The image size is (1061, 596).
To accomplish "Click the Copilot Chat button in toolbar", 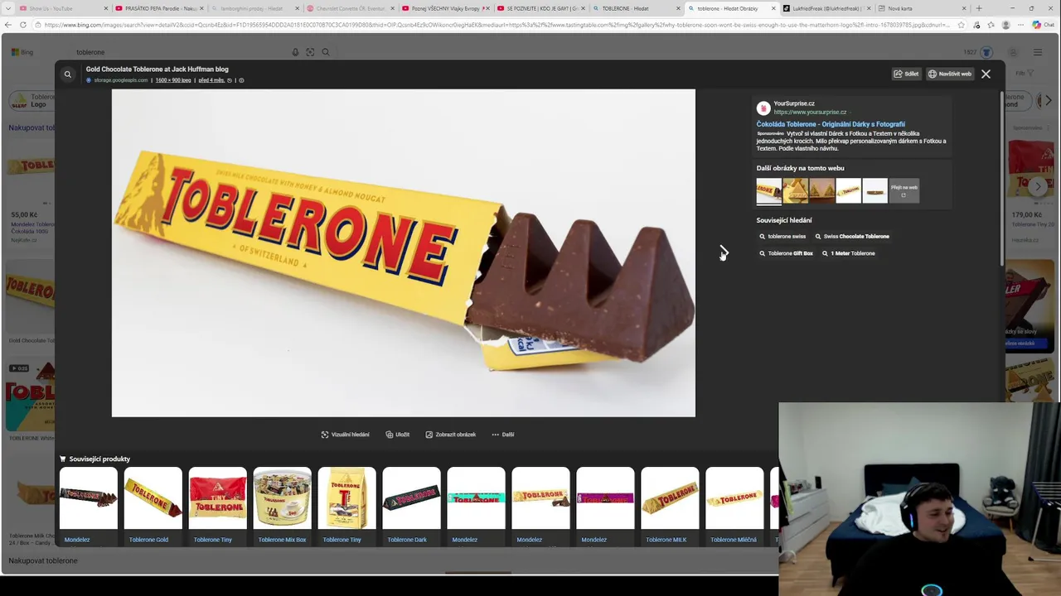I will [x=1042, y=25].
